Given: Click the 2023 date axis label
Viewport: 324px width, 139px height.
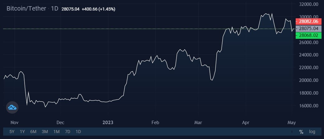Looking at the screenshot, I should (108, 123).
